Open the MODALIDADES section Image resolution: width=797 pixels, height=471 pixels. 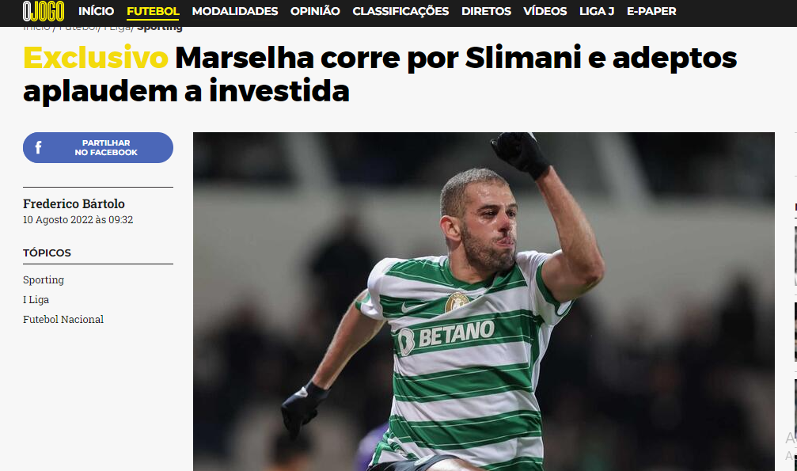pos(235,11)
